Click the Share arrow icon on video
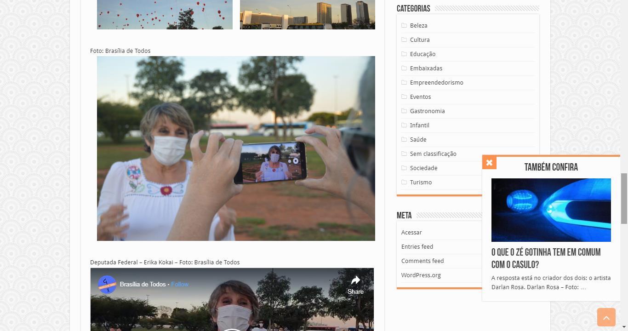This screenshot has width=628, height=331. (x=355, y=280)
